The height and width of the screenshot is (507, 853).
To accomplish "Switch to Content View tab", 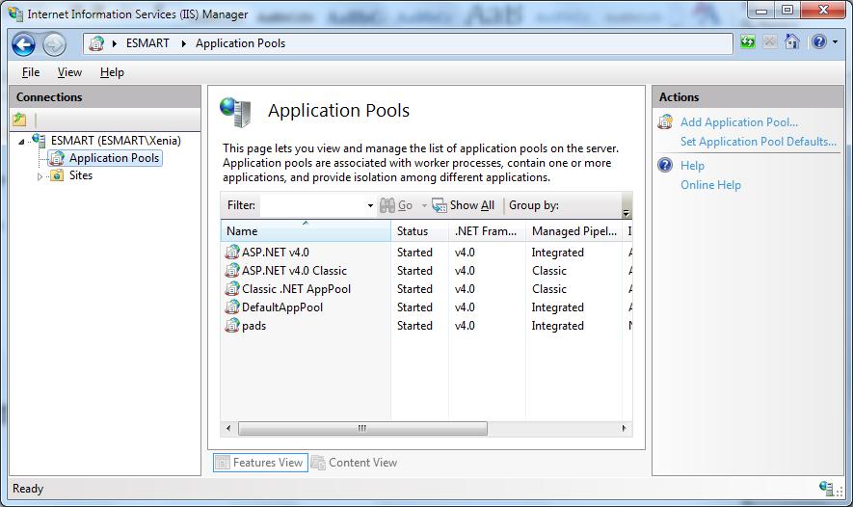I will pyautogui.click(x=355, y=463).
